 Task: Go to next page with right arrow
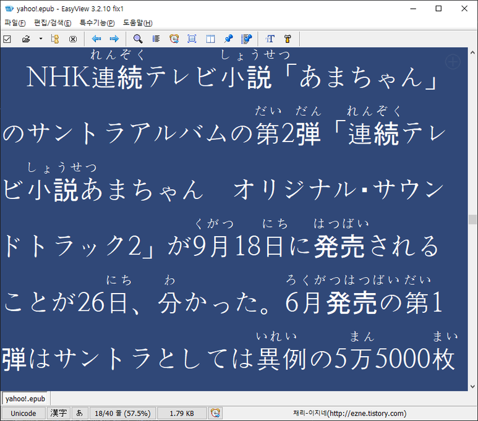[114, 39]
